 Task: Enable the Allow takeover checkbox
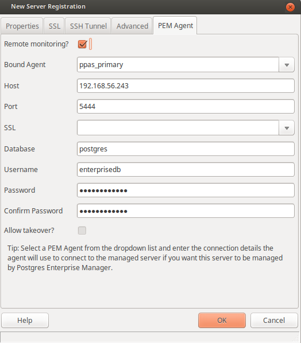tap(82, 231)
